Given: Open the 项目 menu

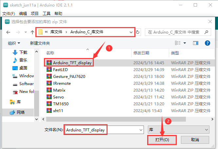Looking at the screenshot, I should pyautogui.click(x=35, y=14).
